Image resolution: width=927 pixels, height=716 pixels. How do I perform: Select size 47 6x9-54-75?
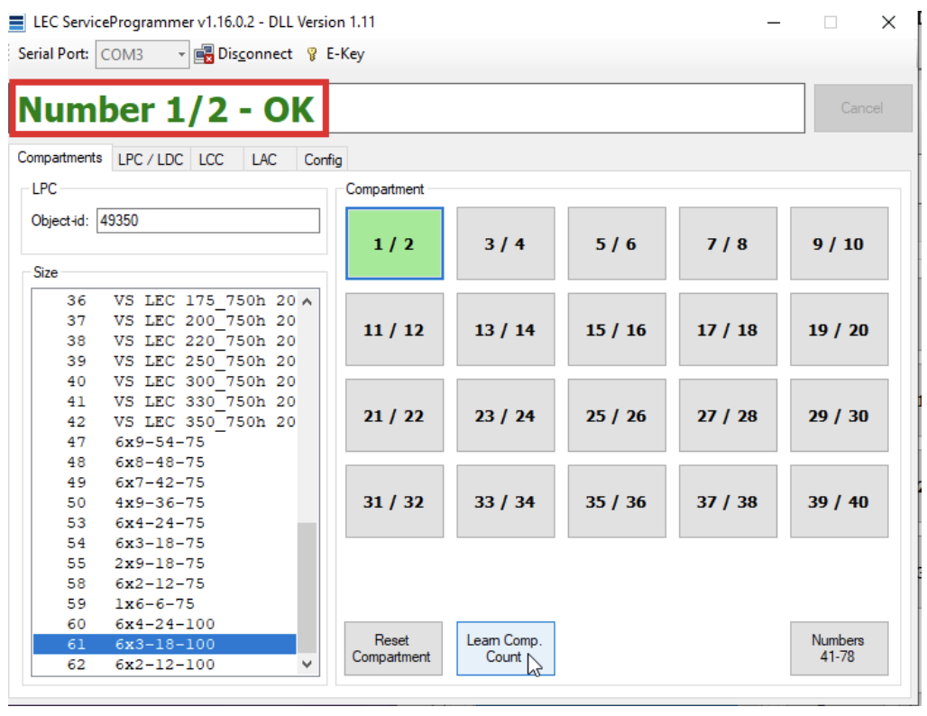[x=165, y=442]
